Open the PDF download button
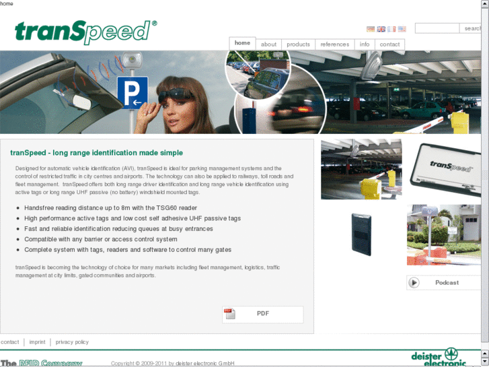Viewport: 489px width, 367px height. click(x=262, y=314)
